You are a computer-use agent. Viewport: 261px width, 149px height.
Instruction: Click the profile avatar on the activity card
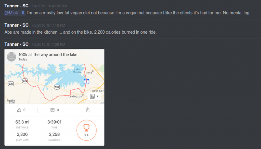point(11,57)
